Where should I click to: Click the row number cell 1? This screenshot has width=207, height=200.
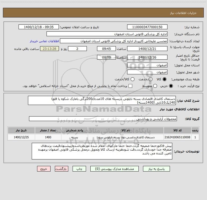[x=195, y=137]
